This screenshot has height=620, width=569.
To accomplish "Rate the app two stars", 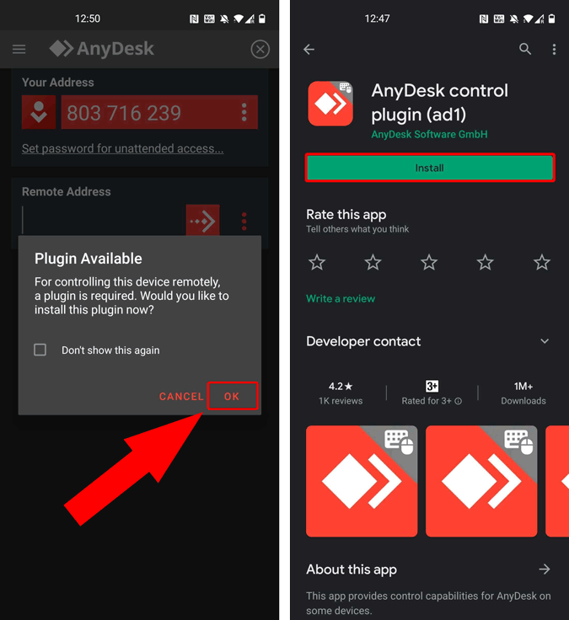I will [373, 262].
